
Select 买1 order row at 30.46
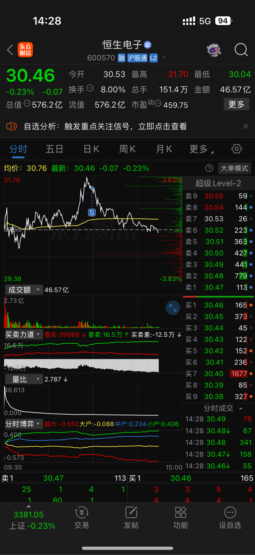pyautogui.click(x=219, y=305)
